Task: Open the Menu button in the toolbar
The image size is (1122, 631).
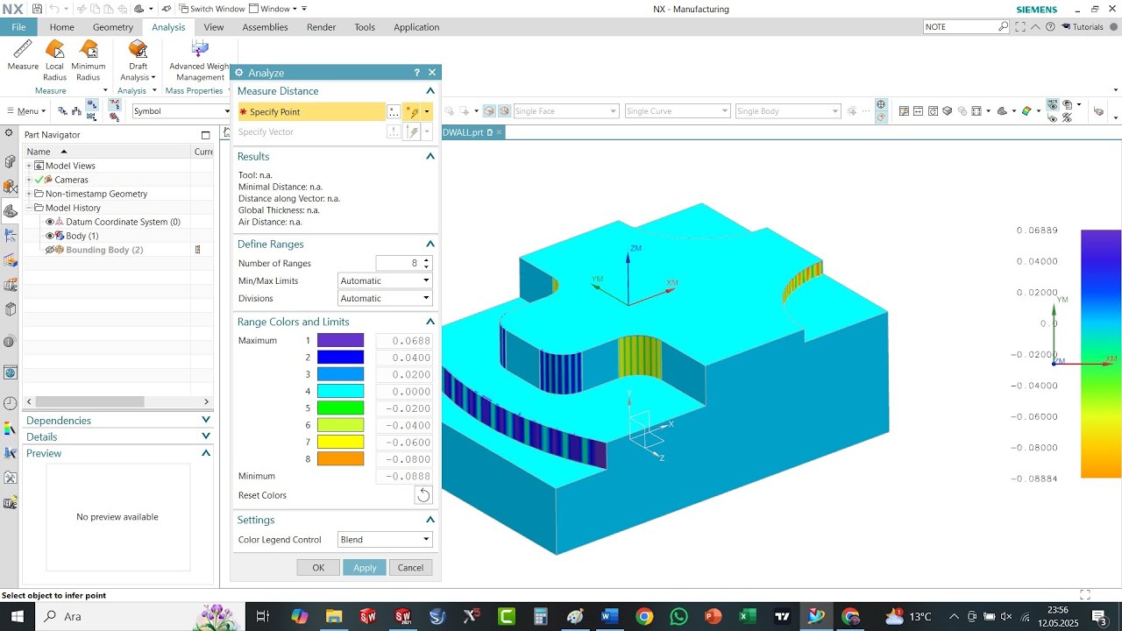Action: [25, 111]
